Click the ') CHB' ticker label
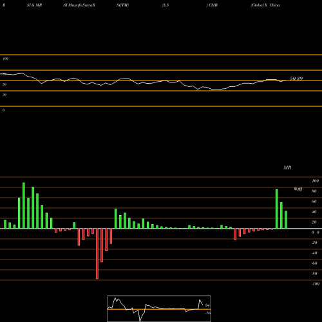The width and height of the screenshot is (322, 322). point(212,5)
